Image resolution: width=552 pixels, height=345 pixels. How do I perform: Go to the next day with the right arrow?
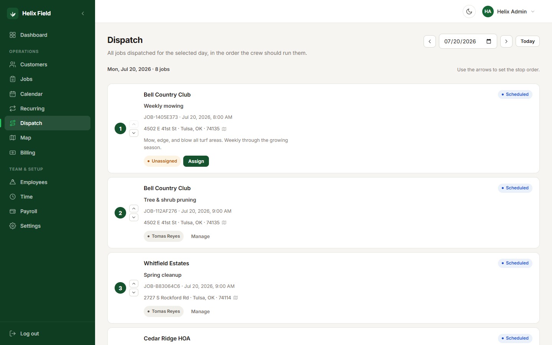[x=506, y=41]
